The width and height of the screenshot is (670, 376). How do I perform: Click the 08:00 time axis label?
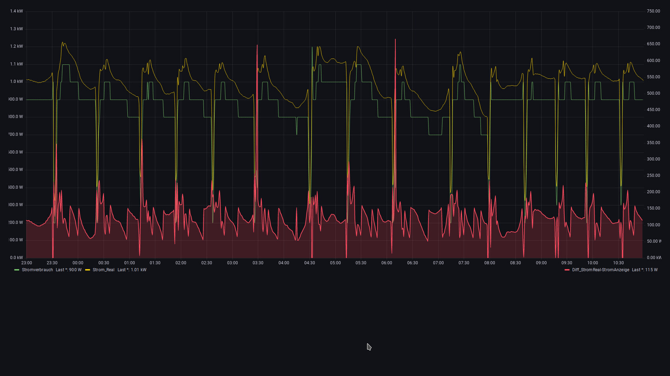coord(489,263)
